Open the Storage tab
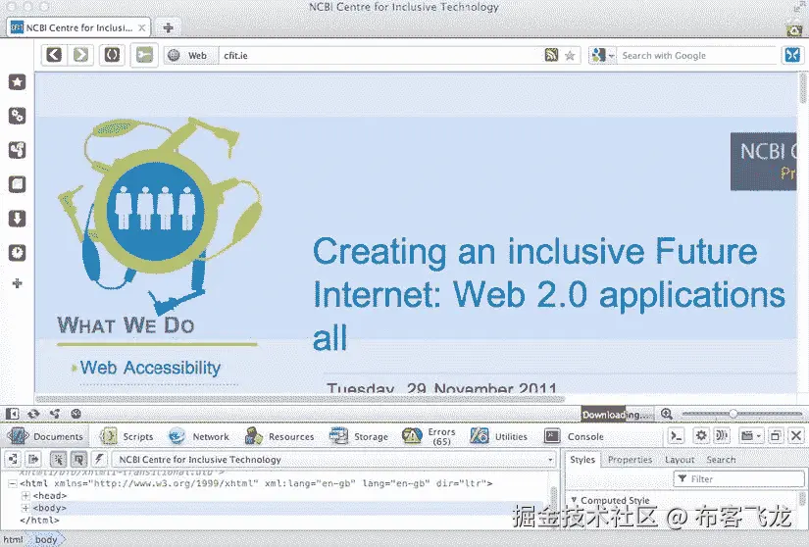809x547 pixels. [359, 436]
